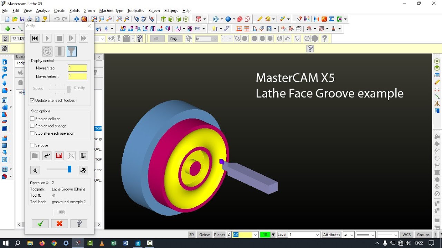Viewport: 442px width, 248px height.
Task: Open the Machine Type menu
Action: 111,11
